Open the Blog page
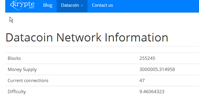 tap(48, 5)
